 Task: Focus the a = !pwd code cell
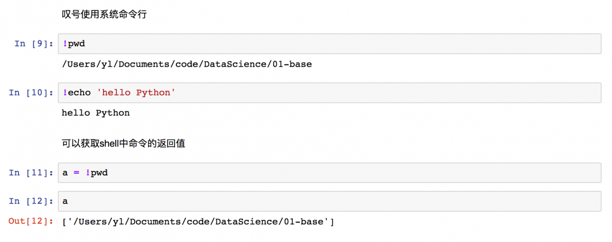329,173
